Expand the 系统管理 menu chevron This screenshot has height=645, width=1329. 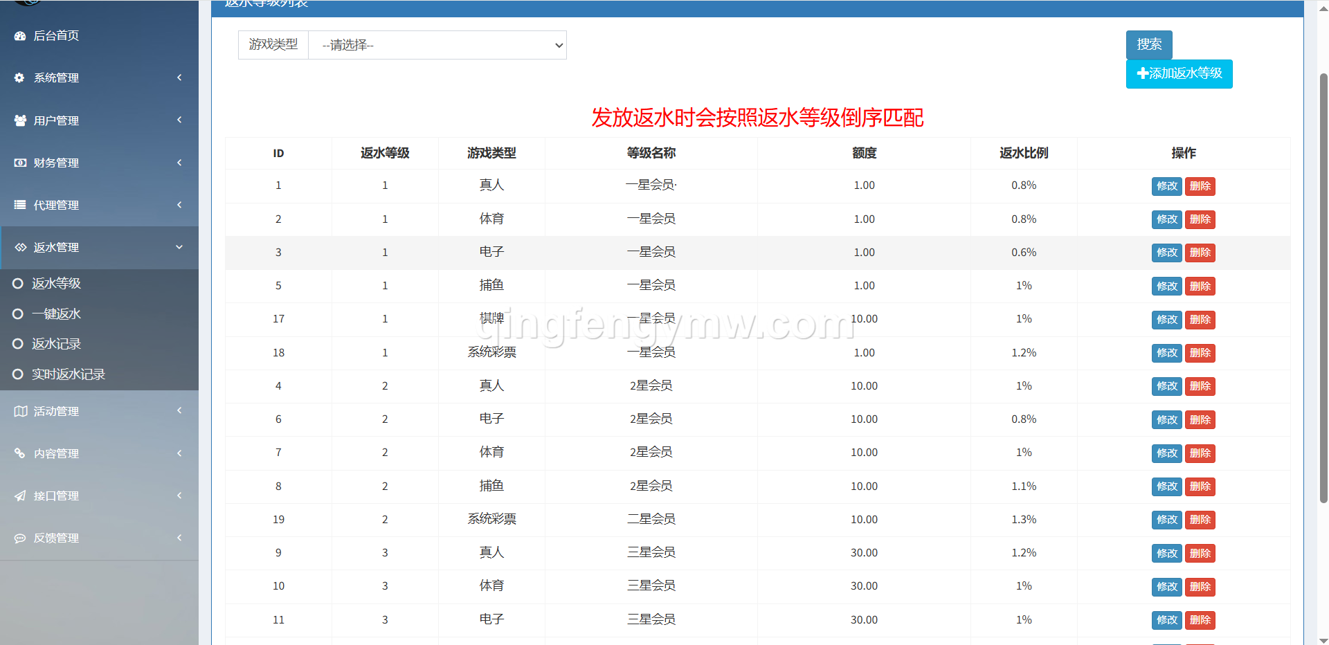tap(179, 78)
